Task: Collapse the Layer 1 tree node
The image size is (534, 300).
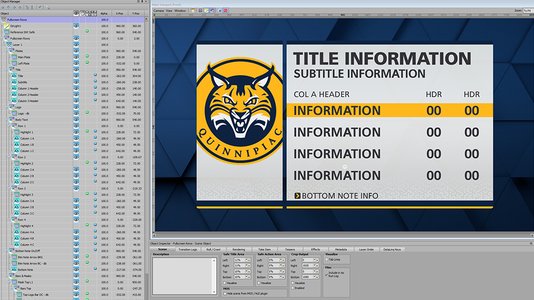Action: (4, 44)
